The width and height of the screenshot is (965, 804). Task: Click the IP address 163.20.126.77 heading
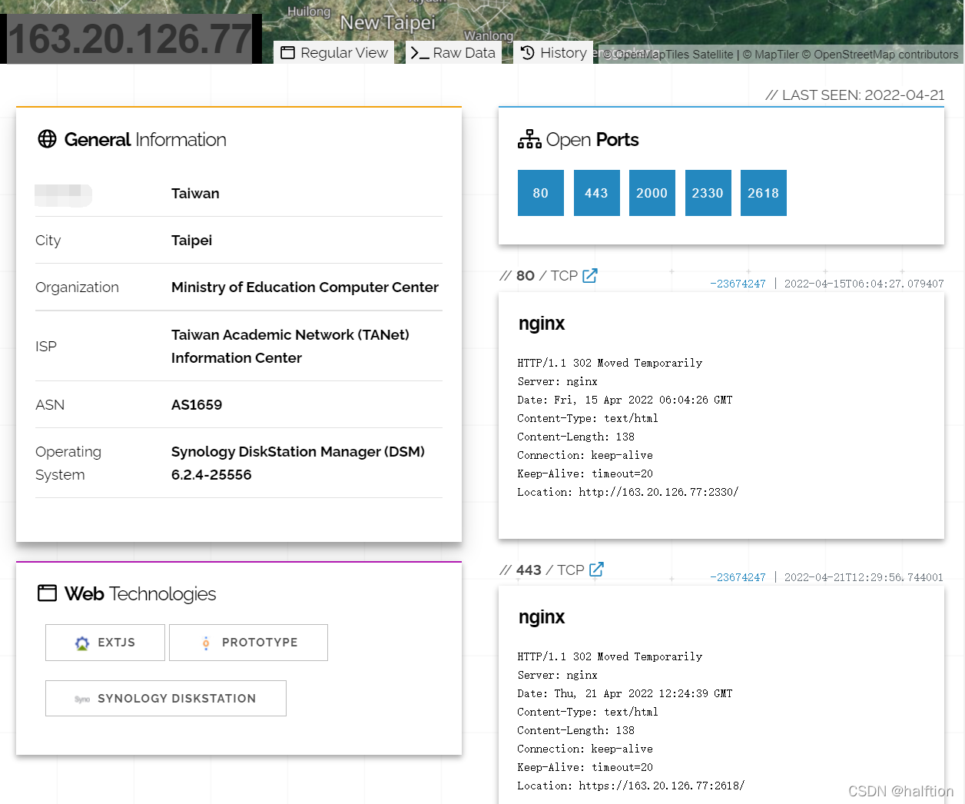130,39
